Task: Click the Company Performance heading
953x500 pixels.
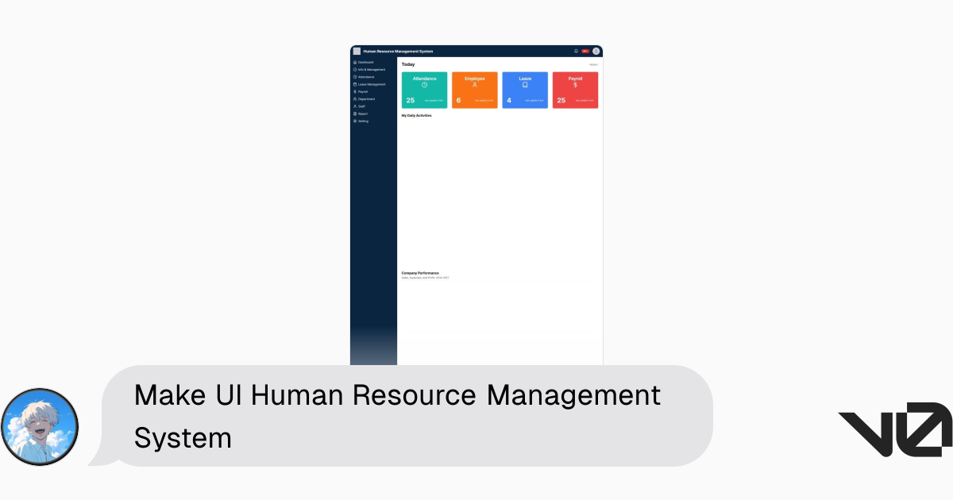Action: [421, 273]
